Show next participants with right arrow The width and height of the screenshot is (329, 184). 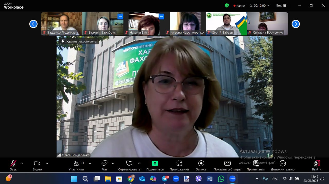[296, 24]
